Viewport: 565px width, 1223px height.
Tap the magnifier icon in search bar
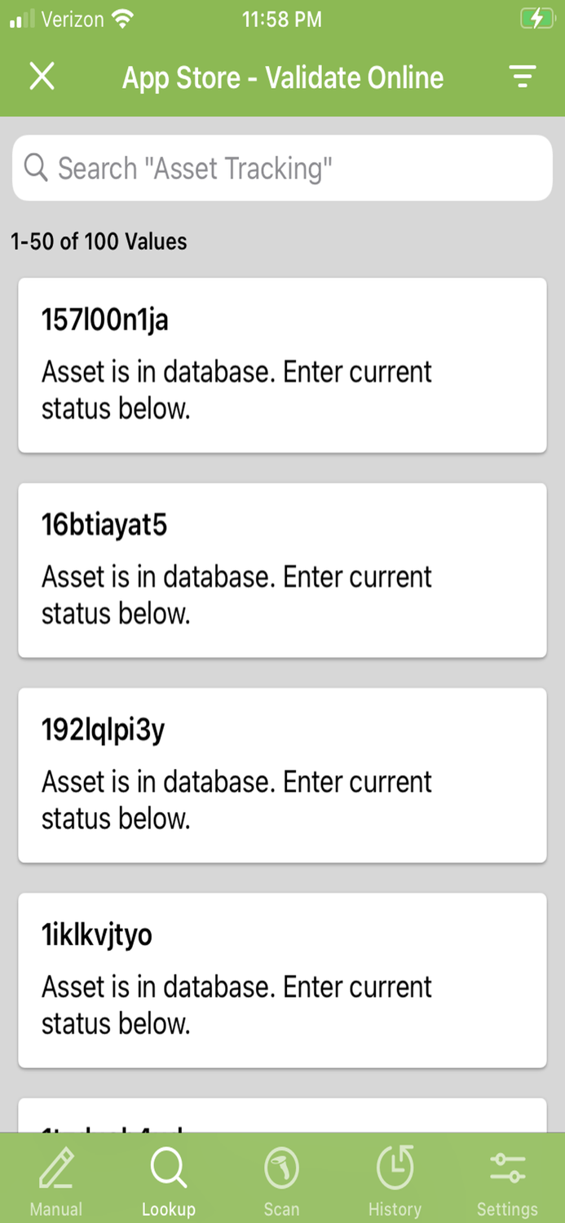click(x=36, y=168)
